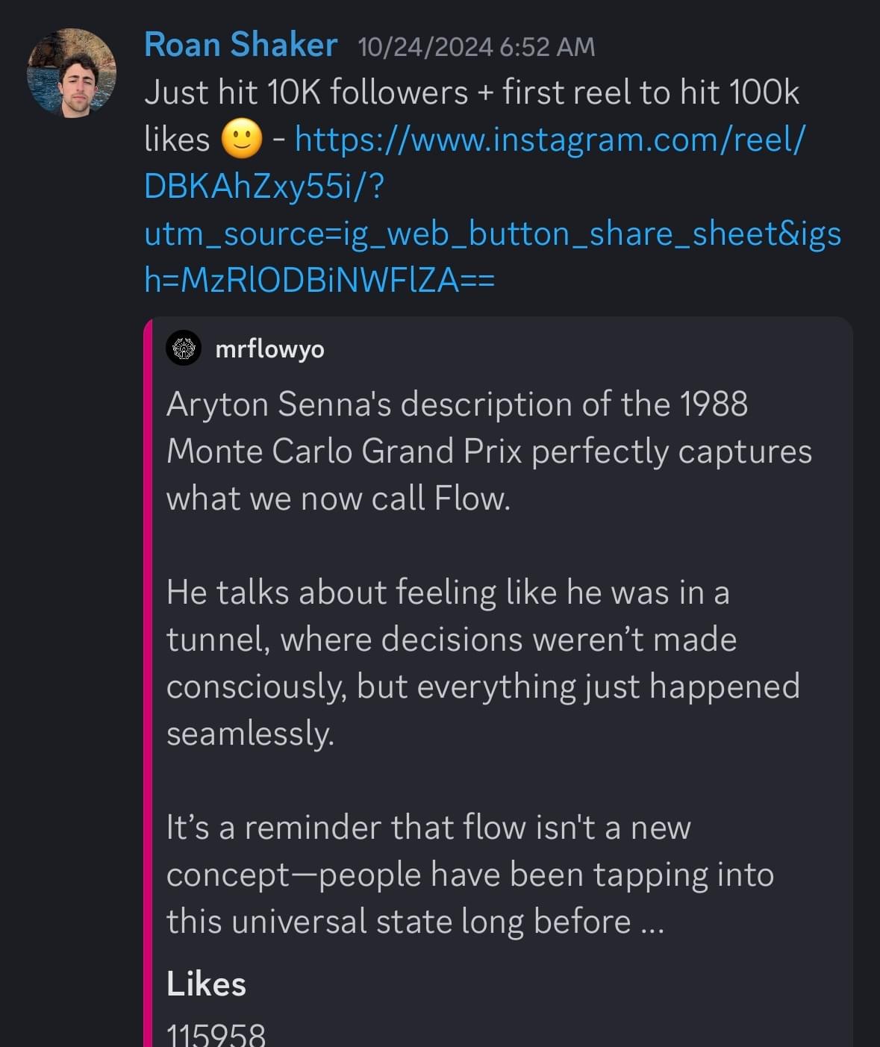Expand the truncated description ellipsis
This screenshot has width=880, height=1047.
pos(652,922)
